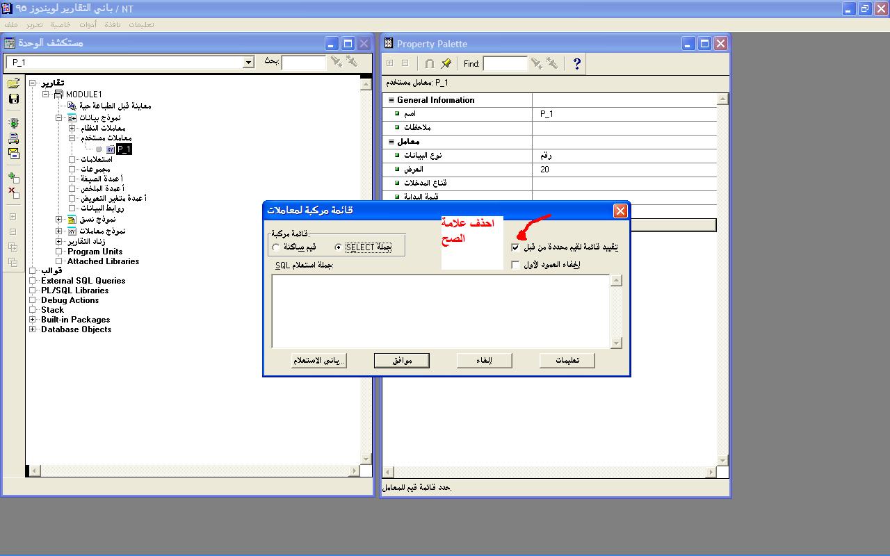Screen dimensions: 890x556
Task: Click the 'إلغاء' cancel button
Action: [484, 361]
